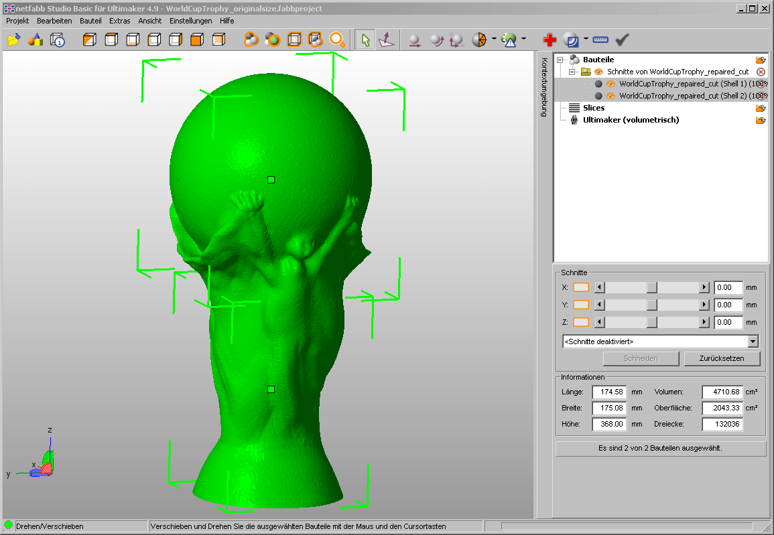Click the green sphere zoom-to-selection icon
The image size is (774, 535).
coord(273,40)
